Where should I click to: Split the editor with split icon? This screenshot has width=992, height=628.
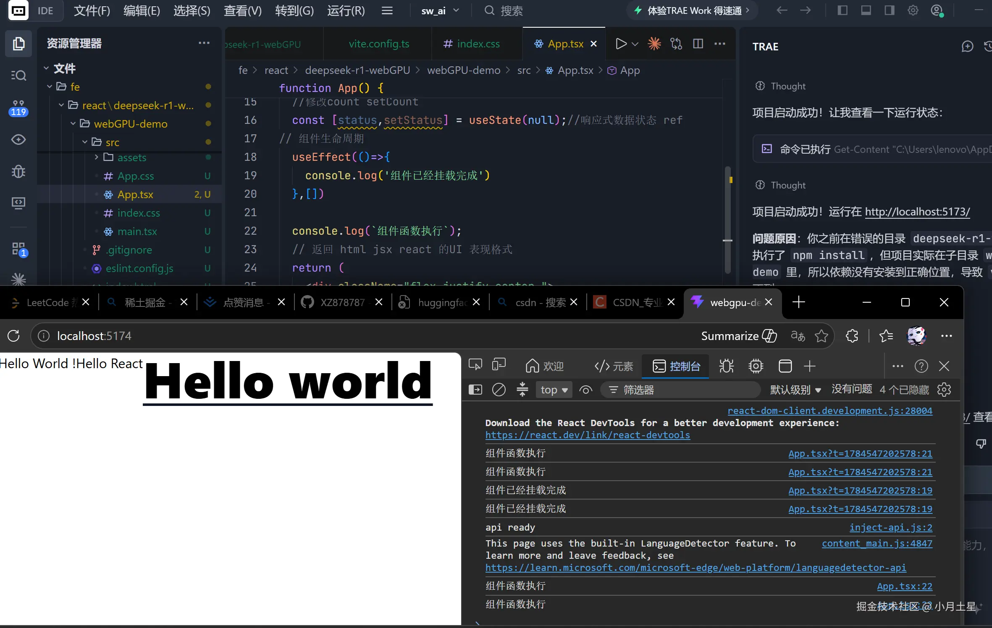tap(698, 44)
